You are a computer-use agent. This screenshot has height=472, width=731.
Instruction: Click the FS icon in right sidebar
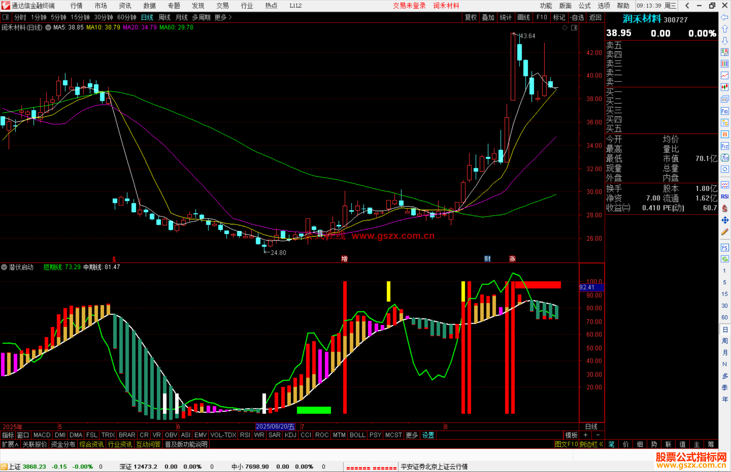point(725,247)
